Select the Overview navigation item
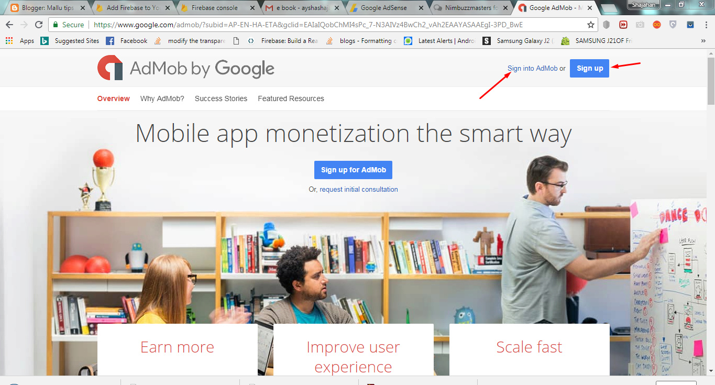The width and height of the screenshot is (715, 385). pyautogui.click(x=114, y=98)
